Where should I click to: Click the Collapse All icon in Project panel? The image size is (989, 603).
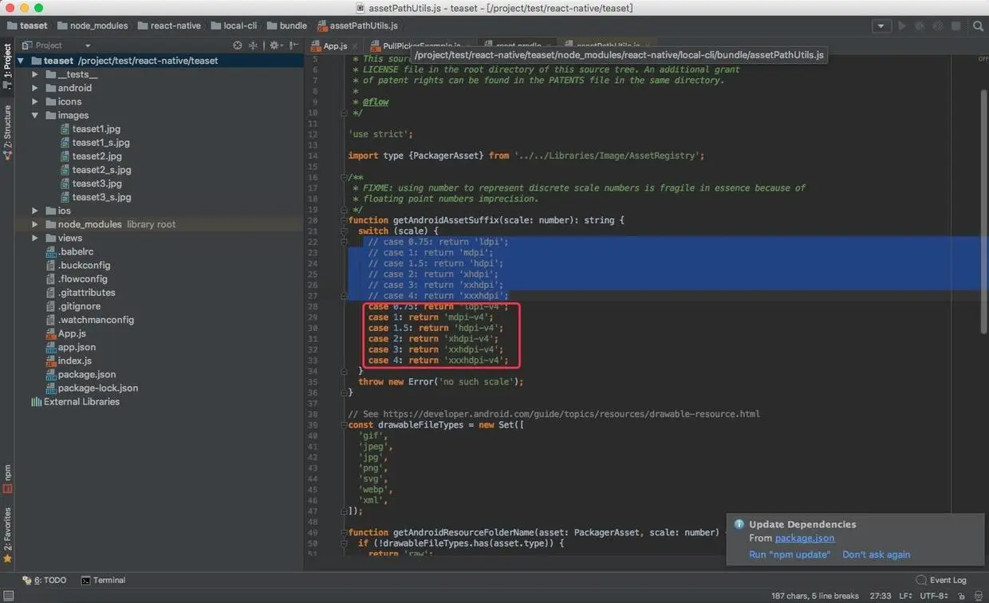254,45
